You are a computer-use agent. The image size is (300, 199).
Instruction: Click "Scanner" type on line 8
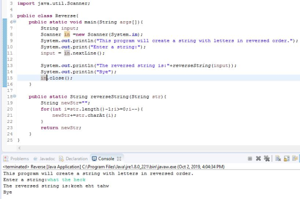coord(51,35)
